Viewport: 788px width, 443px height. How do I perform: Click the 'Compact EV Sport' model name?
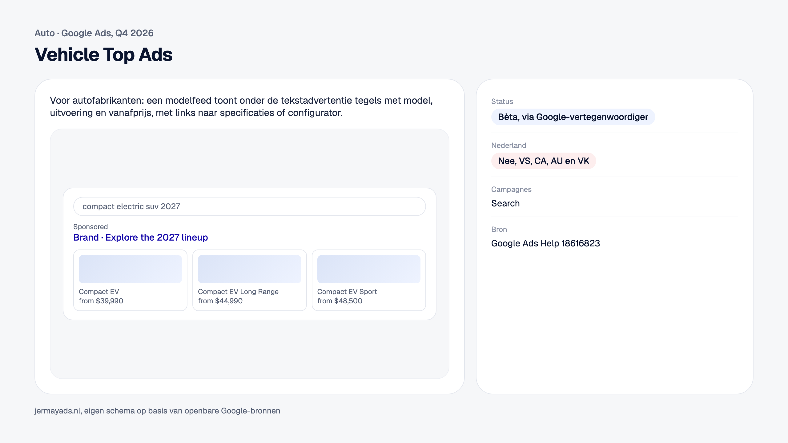pos(347,292)
